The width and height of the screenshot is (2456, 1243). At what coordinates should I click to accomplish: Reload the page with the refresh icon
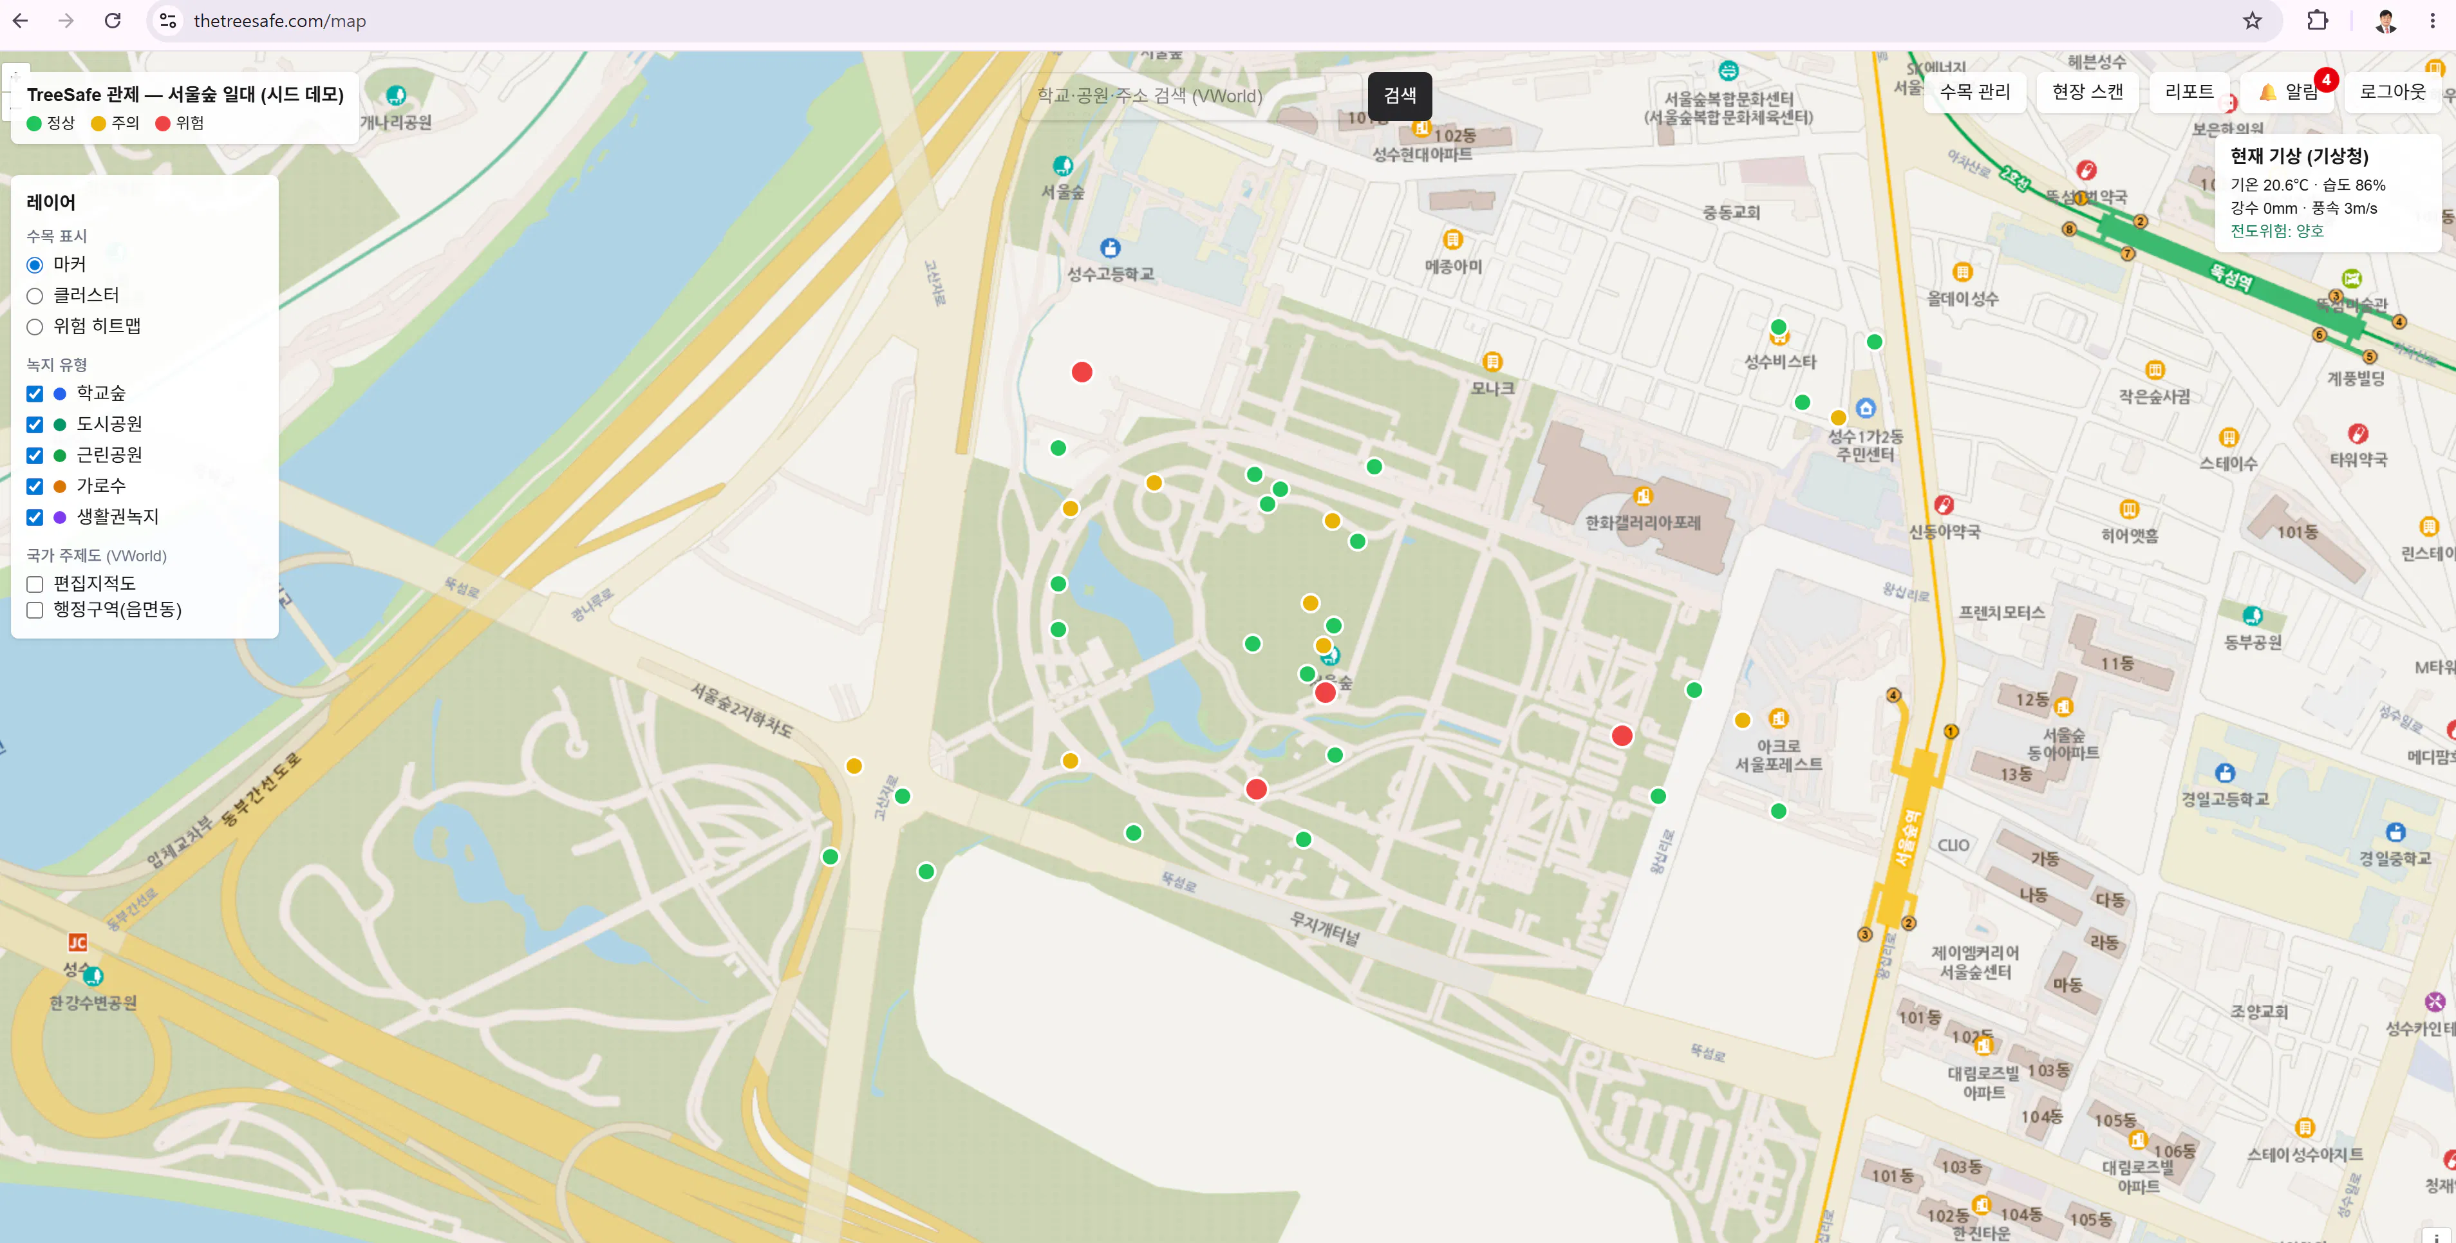pyautogui.click(x=113, y=20)
